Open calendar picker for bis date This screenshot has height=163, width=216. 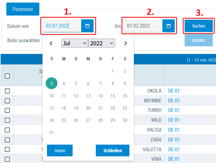coord(168,26)
